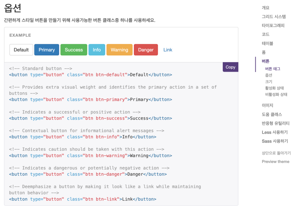The image size is (296, 209).
Task: Click 'Contextual button for informational alert messages' comment
Action: coord(87,131)
